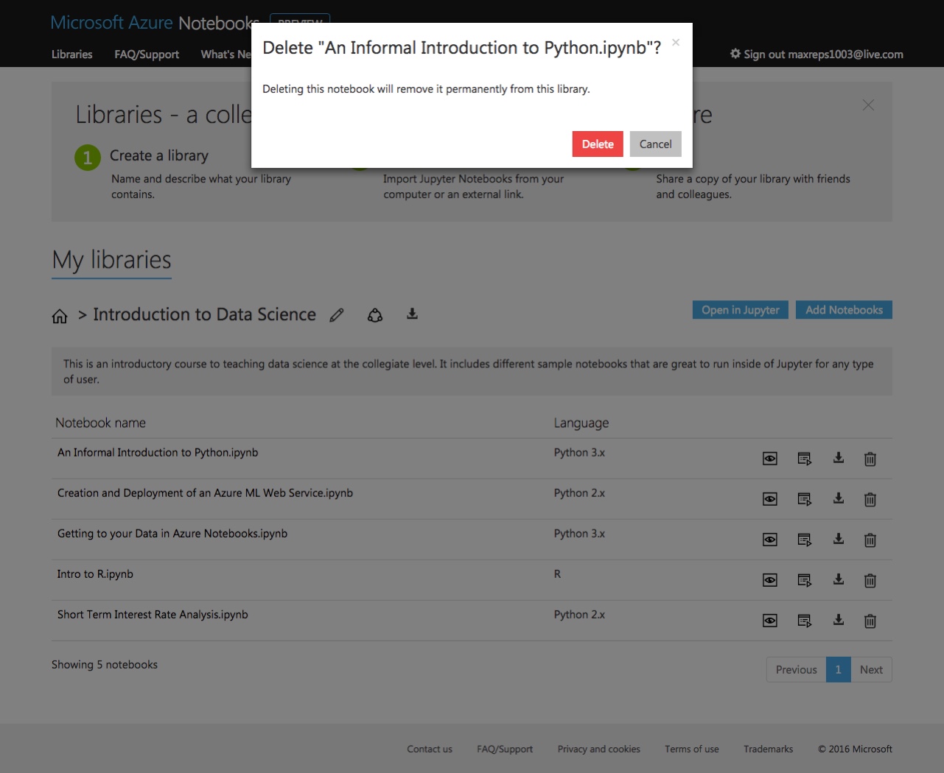Open the What's New nav item
Image resolution: width=944 pixels, height=773 pixels.
pyautogui.click(x=226, y=54)
